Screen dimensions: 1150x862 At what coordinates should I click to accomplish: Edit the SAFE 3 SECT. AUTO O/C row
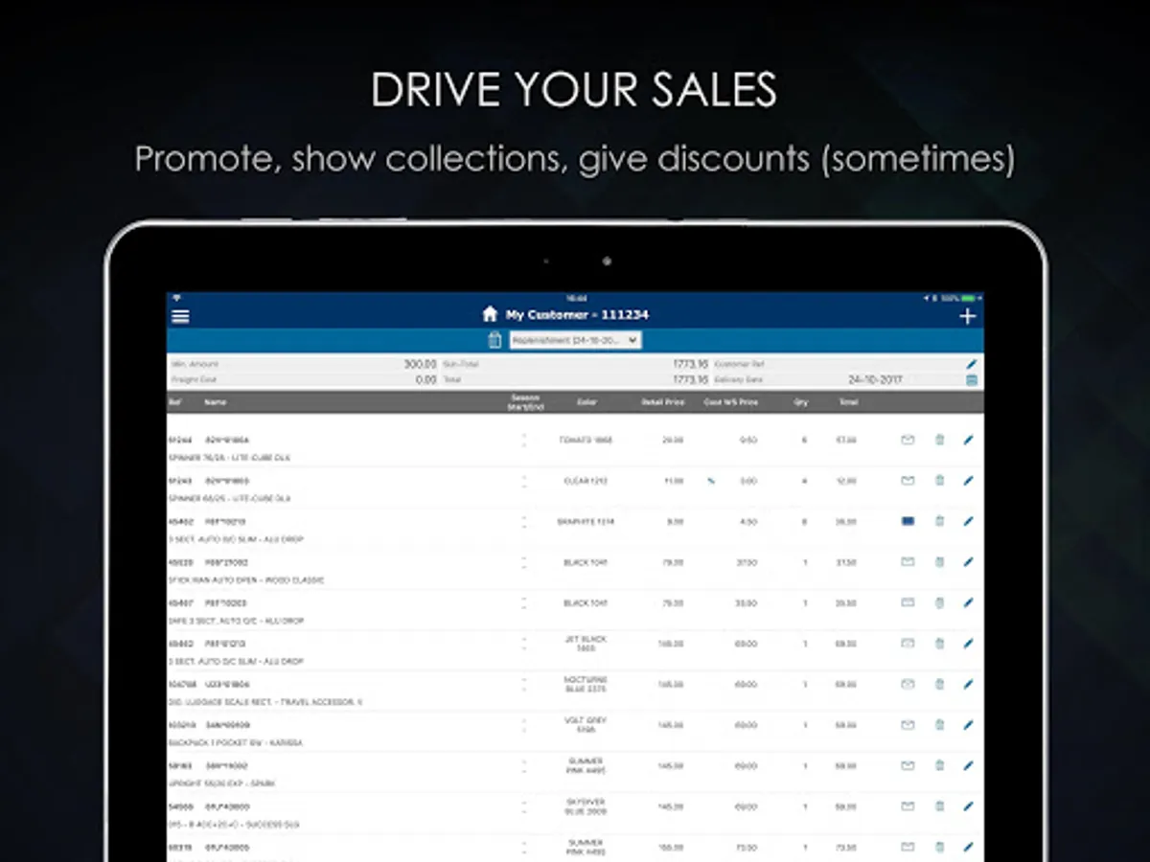(968, 602)
